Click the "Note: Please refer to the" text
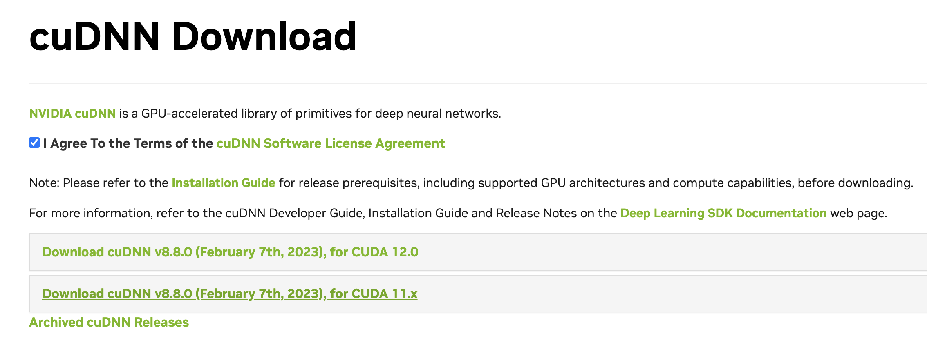This screenshot has height=343, width=927. (x=99, y=183)
